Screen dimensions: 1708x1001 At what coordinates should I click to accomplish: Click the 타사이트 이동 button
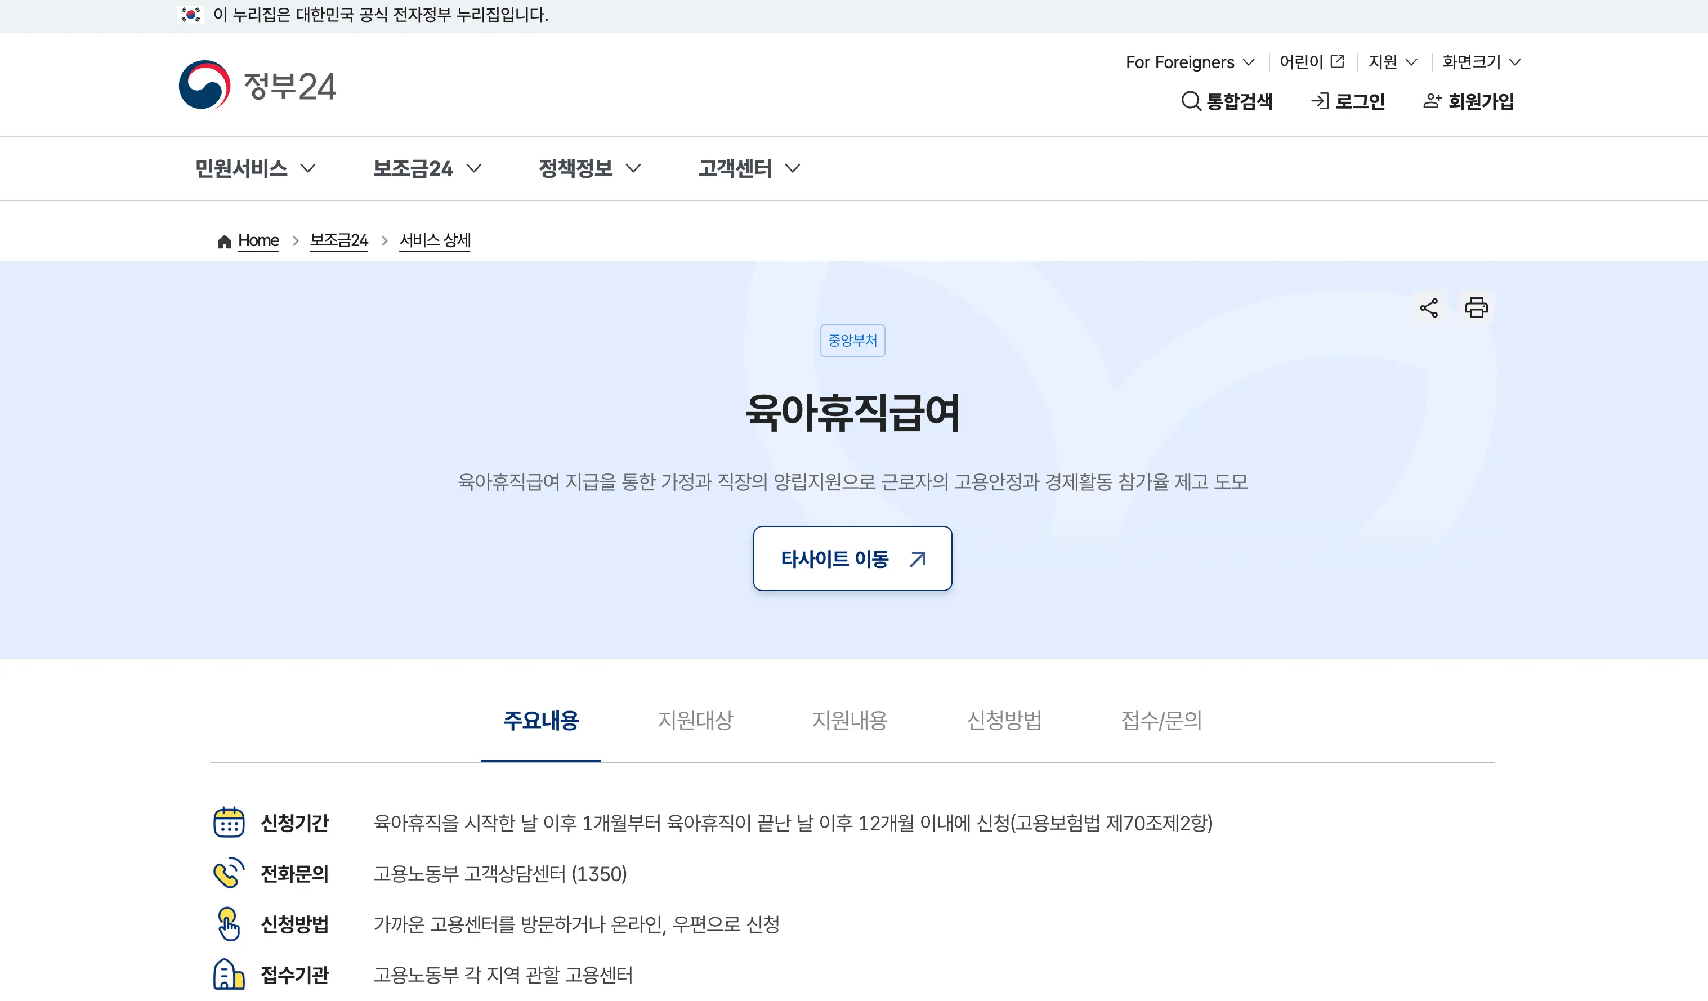pyautogui.click(x=852, y=558)
